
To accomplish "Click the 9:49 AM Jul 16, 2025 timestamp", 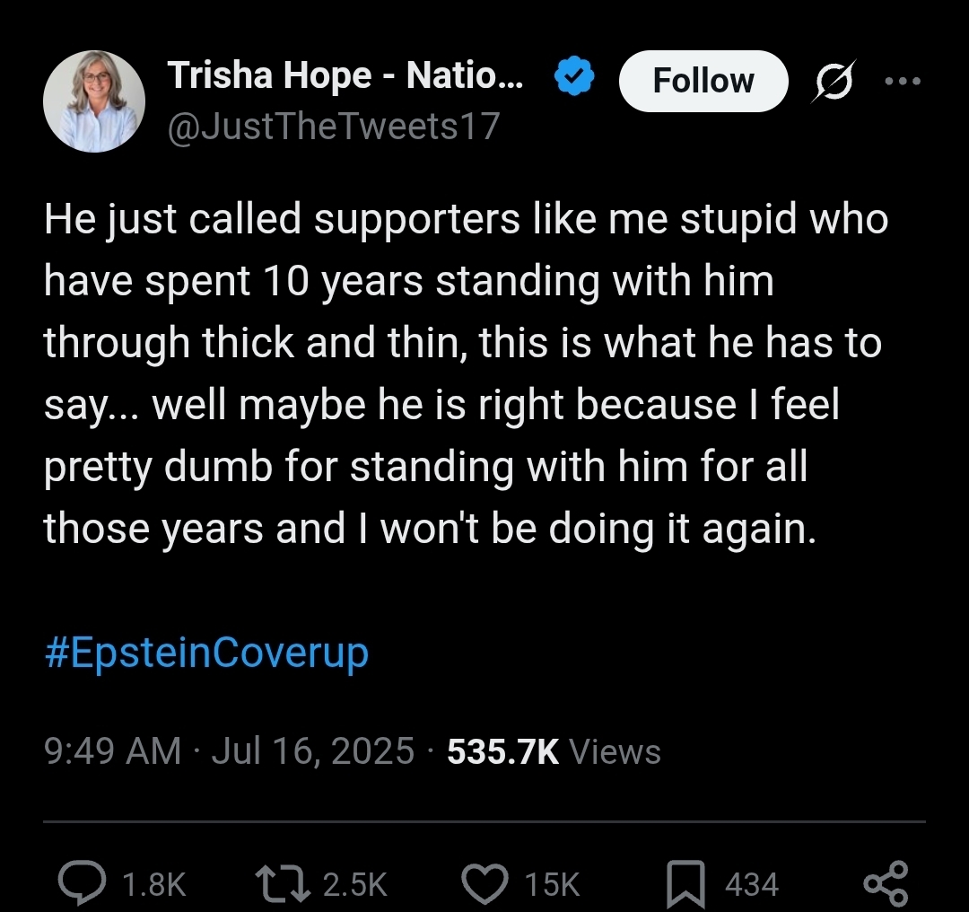I will click(x=229, y=750).
